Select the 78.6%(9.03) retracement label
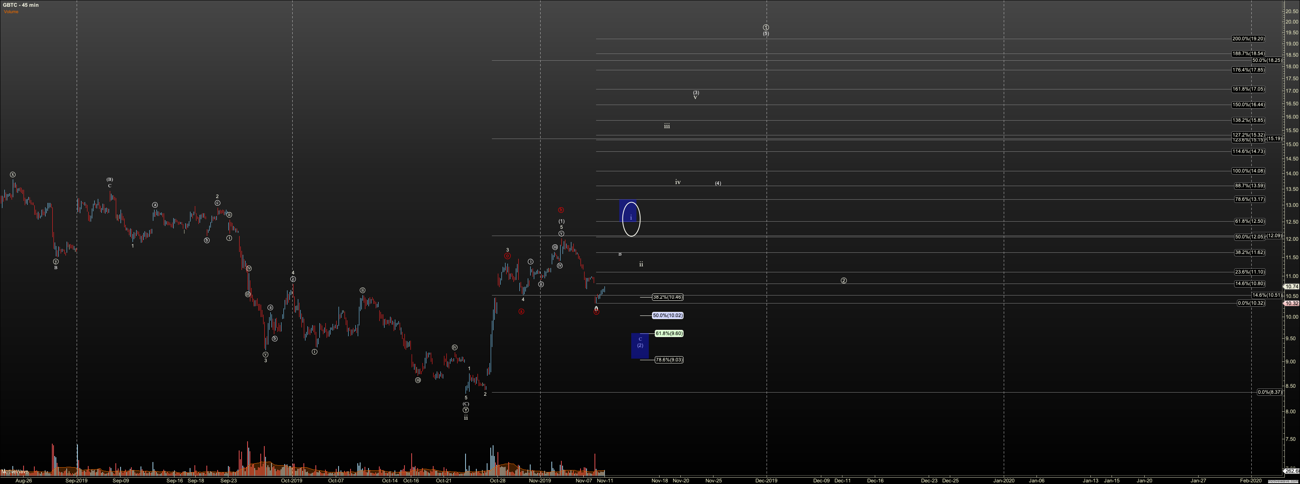This screenshot has height=484, width=1300. [x=669, y=360]
